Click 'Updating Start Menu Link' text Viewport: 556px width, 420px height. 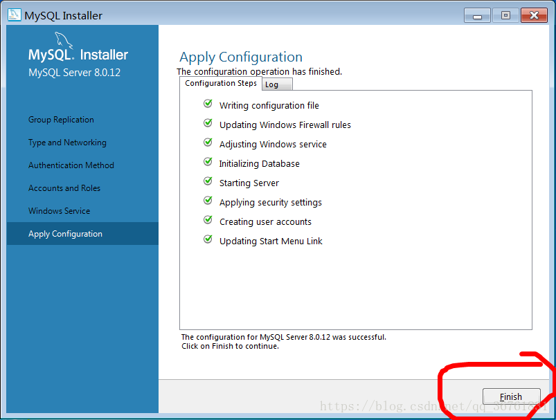tap(271, 241)
